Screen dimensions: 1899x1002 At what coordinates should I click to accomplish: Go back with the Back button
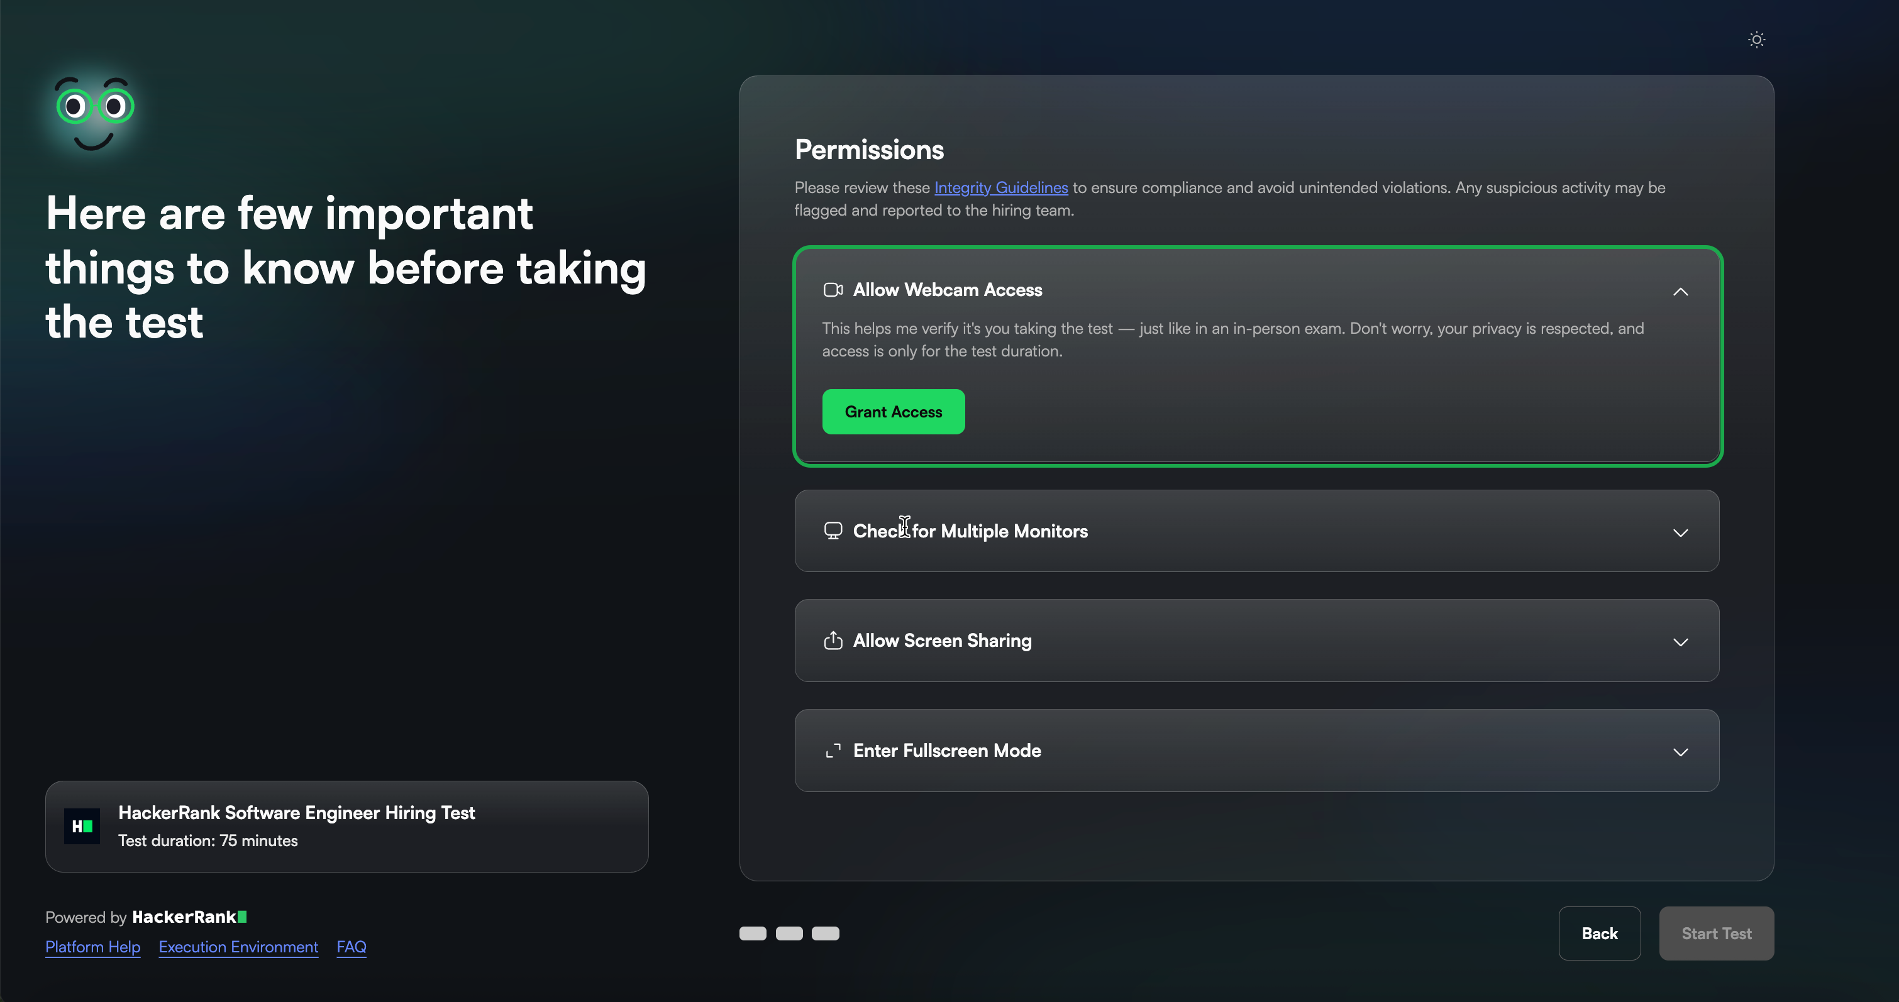1599,933
